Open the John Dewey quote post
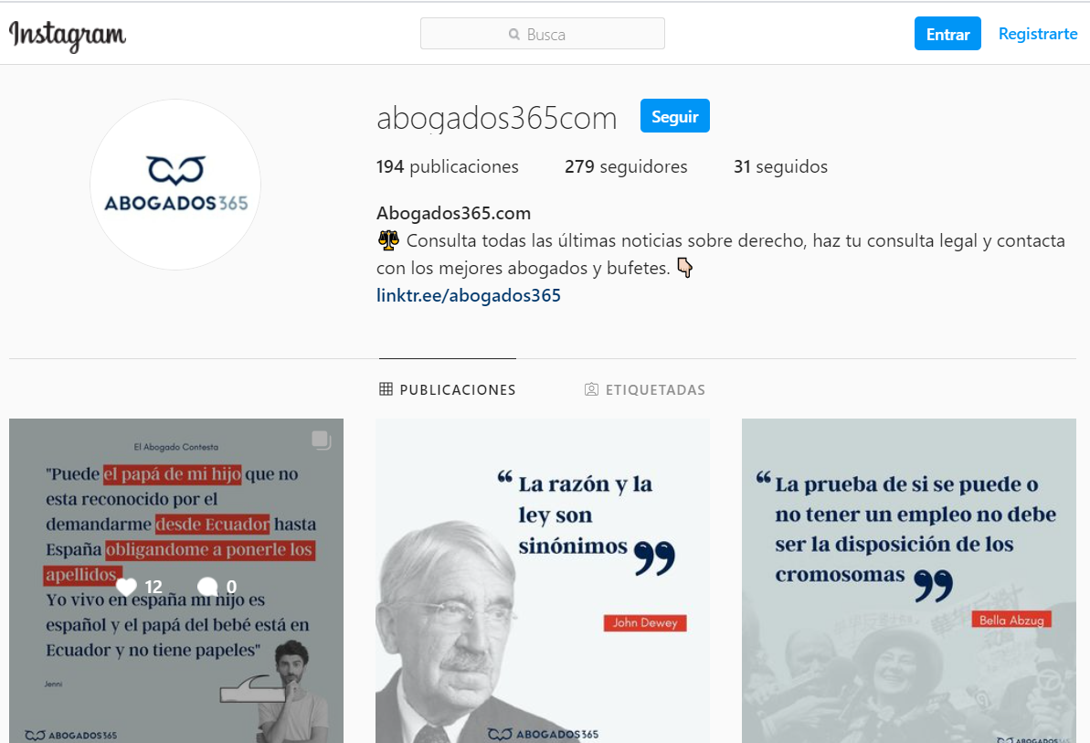The width and height of the screenshot is (1090, 743). point(542,580)
